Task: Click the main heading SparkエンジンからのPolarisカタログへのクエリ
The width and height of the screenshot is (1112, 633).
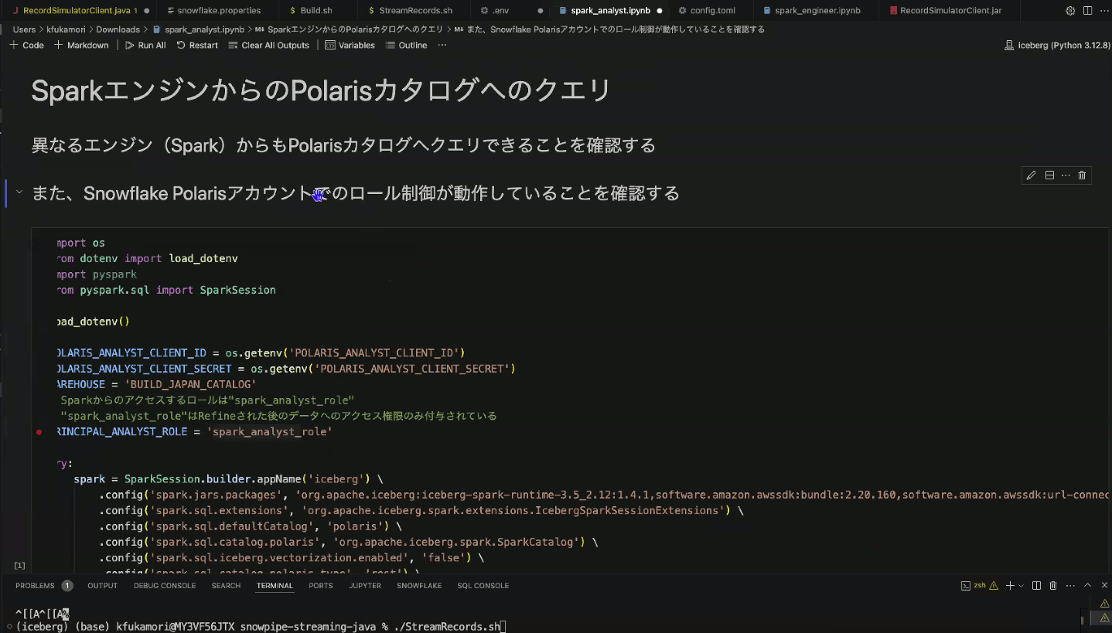Action: (x=321, y=90)
